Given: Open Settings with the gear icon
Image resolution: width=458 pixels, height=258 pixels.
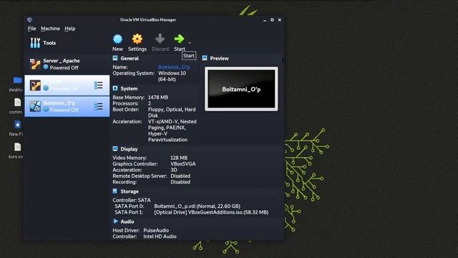Looking at the screenshot, I should [x=137, y=39].
